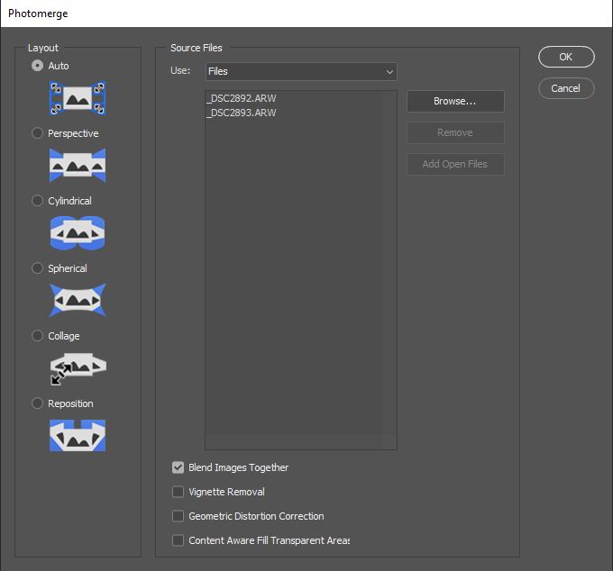Screen dimensions: 613x571
Task: Turn on Geometric Distortion Correction
Action: tap(178, 516)
